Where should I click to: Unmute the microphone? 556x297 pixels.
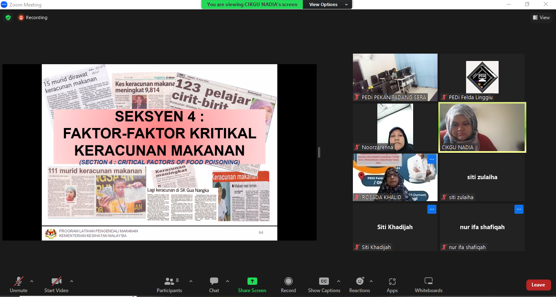tap(18, 282)
